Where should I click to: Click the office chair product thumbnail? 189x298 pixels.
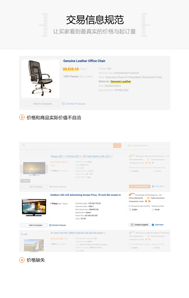click(x=40, y=79)
